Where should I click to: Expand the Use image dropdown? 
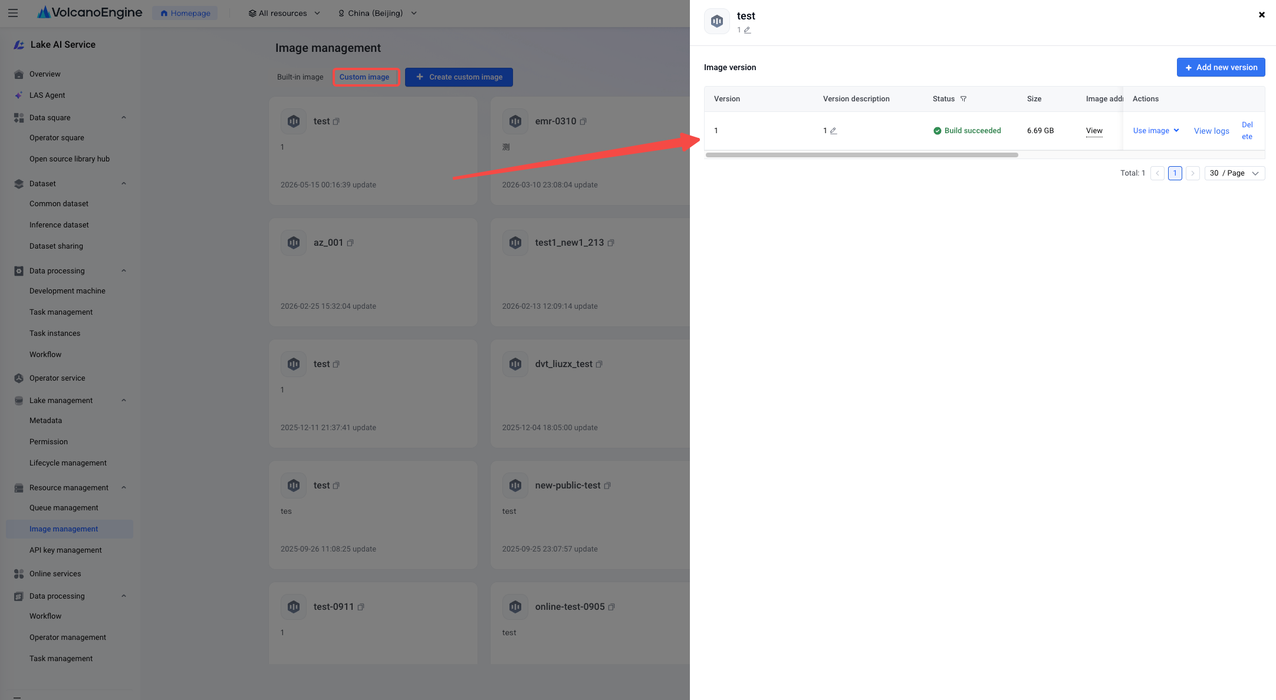click(x=1156, y=131)
